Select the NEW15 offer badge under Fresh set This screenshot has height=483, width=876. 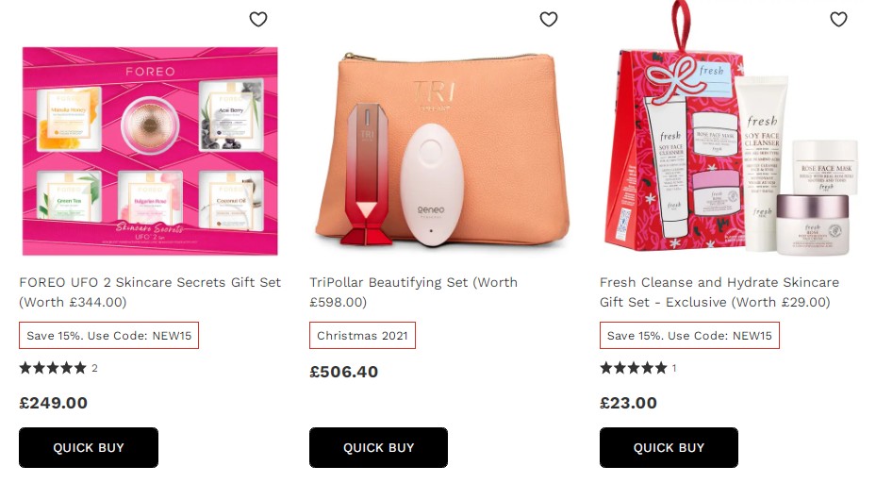pyautogui.click(x=689, y=336)
